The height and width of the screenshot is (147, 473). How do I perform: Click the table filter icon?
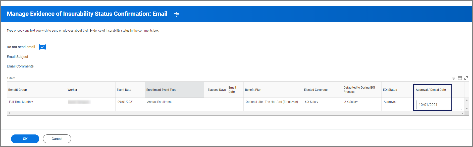pyautogui.click(x=453, y=78)
